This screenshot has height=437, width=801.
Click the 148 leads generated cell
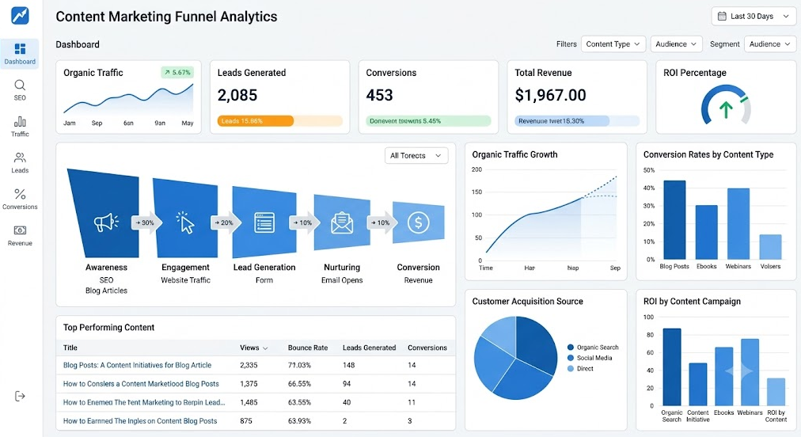pos(348,365)
